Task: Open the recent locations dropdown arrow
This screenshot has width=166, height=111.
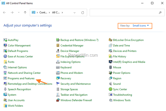Action: [19, 13]
